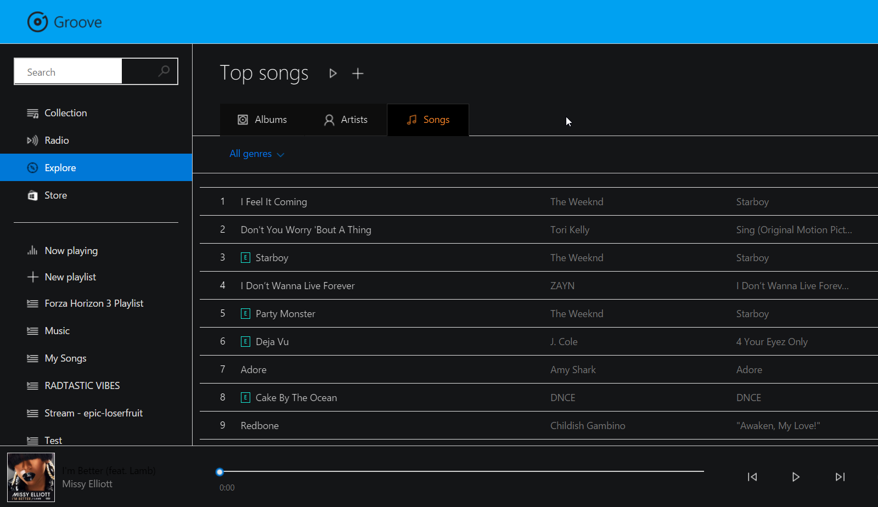Click the Radio sidebar icon
The image size is (878, 507).
pos(32,140)
